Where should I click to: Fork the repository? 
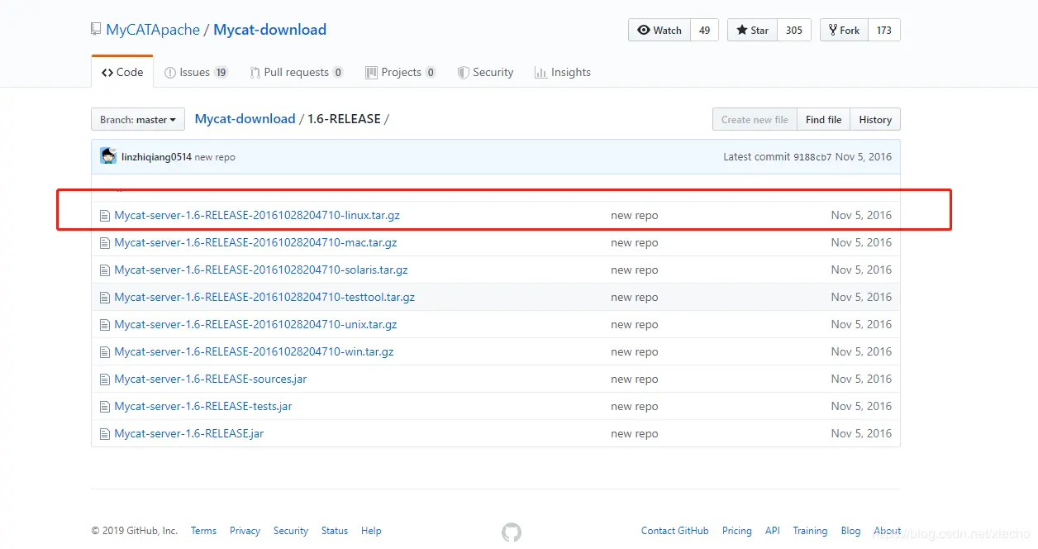pos(844,31)
